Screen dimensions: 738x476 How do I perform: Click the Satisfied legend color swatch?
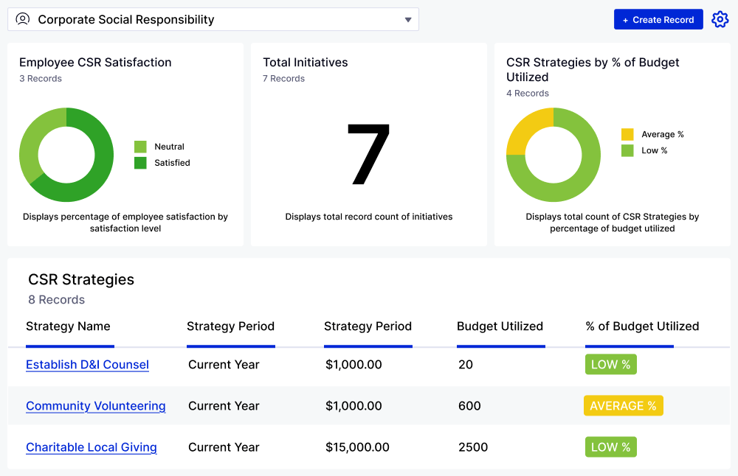tap(140, 163)
